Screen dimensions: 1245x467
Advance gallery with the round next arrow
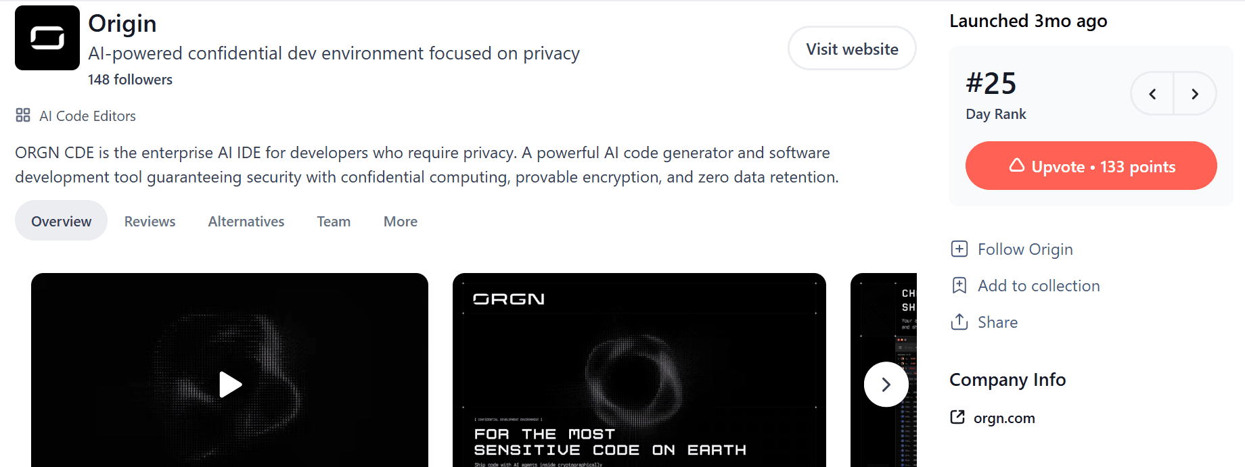pyautogui.click(x=886, y=385)
